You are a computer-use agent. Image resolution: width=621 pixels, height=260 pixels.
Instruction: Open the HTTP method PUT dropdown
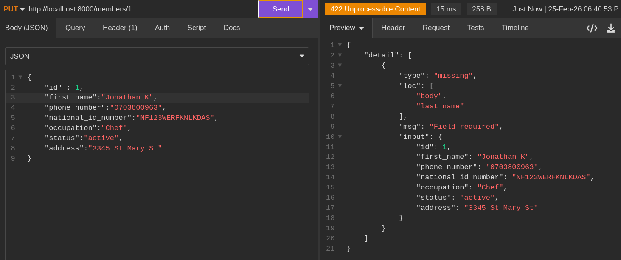click(x=14, y=9)
